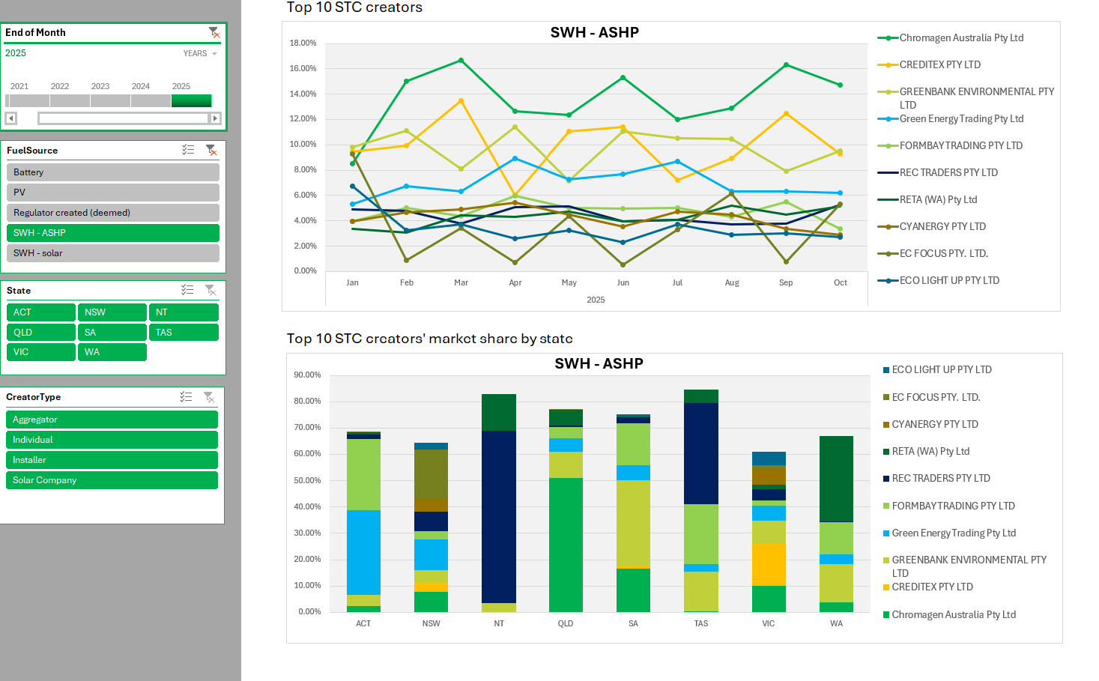Toggle multi-select on CreatorType slicer

[186, 396]
